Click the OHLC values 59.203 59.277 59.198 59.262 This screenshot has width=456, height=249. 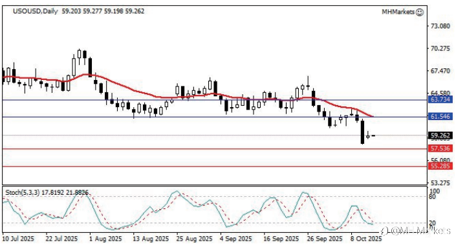coord(103,12)
